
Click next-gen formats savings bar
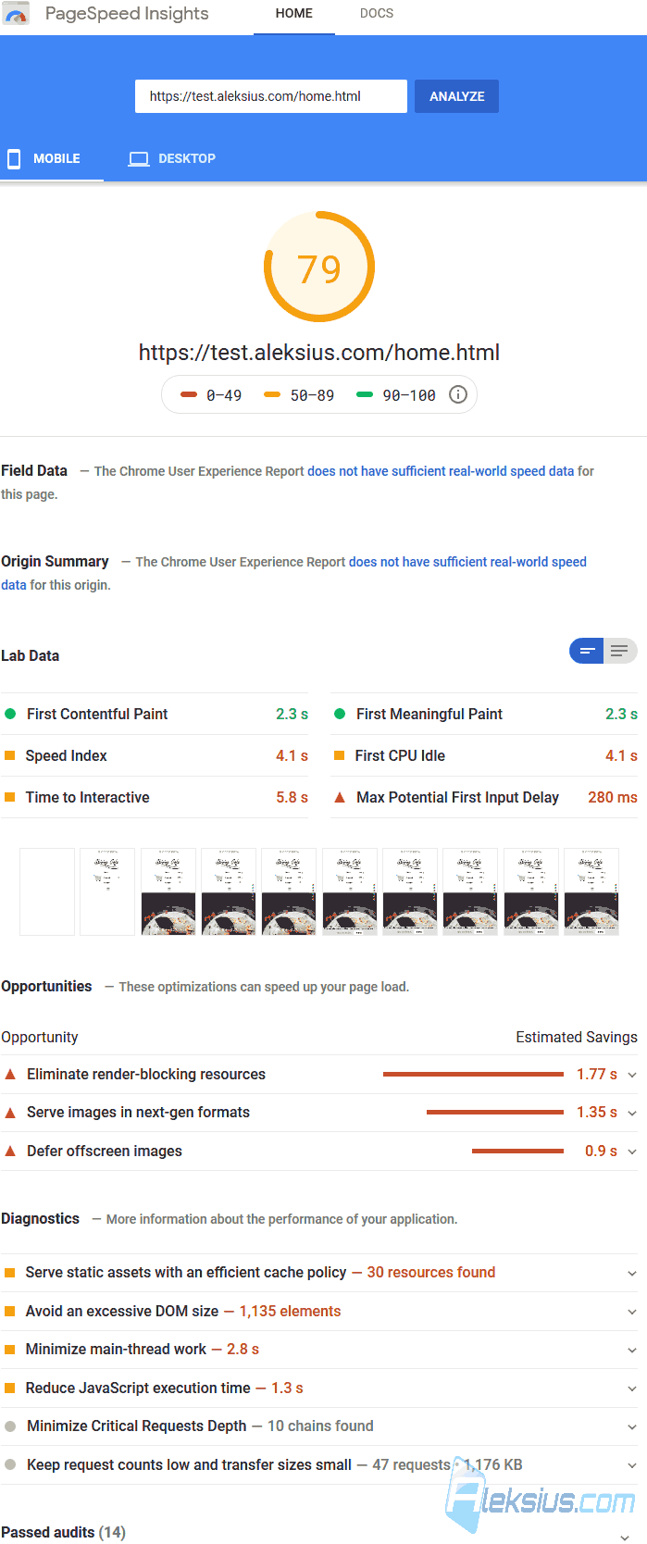click(x=495, y=1112)
